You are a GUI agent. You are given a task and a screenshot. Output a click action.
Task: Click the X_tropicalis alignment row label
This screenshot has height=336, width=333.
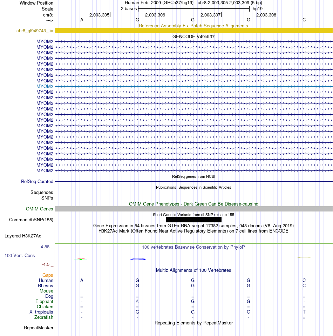[41, 312]
